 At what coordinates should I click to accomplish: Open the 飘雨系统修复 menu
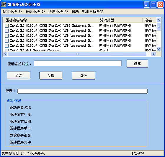[x=93, y=11]
